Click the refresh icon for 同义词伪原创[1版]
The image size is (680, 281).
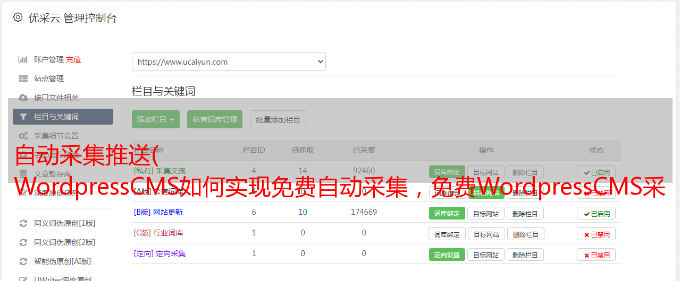pyautogui.click(x=23, y=223)
